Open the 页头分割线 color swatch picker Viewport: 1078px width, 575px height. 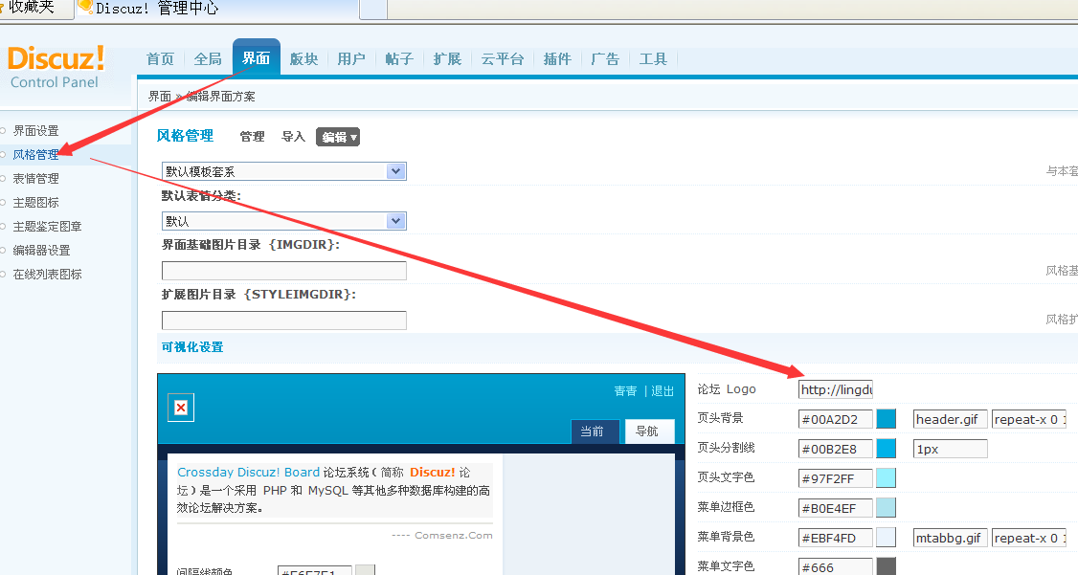887,449
